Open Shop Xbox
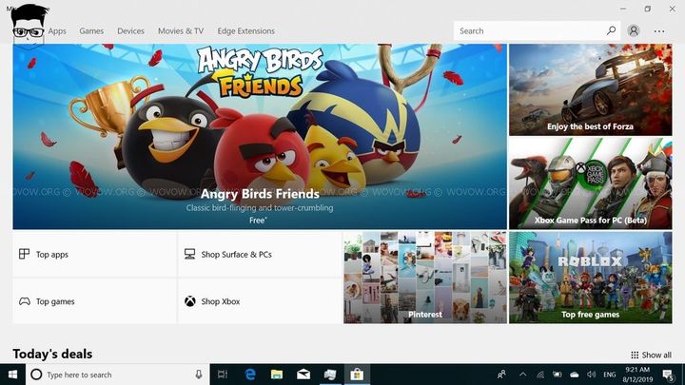The width and height of the screenshot is (685, 385). pos(260,301)
